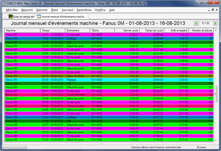Sort by the Tâche column header
The height and width of the screenshot is (151, 221).
pyautogui.click(x=102, y=30)
